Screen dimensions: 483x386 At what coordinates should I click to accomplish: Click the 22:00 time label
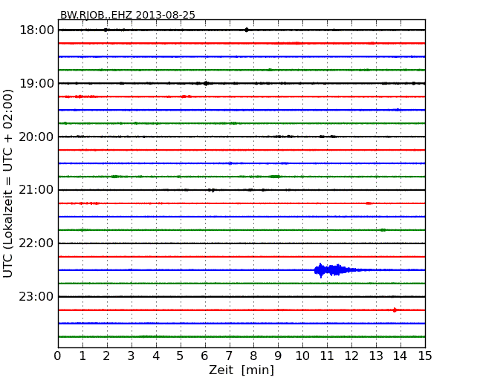click(36, 243)
